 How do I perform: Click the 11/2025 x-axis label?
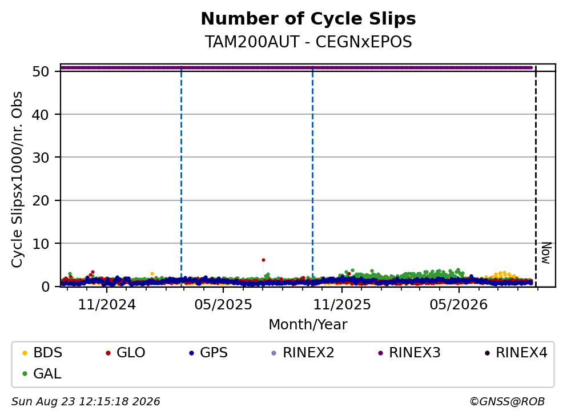click(x=341, y=305)
